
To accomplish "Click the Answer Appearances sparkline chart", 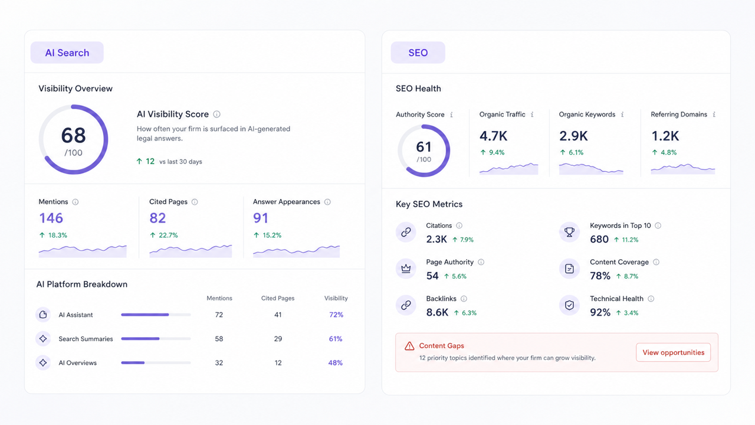I will pyautogui.click(x=297, y=251).
